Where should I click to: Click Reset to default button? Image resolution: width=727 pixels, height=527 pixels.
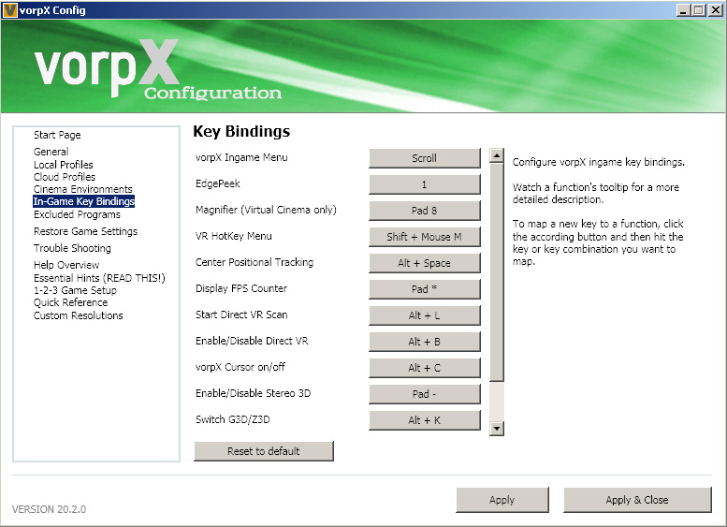[x=264, y=451]
